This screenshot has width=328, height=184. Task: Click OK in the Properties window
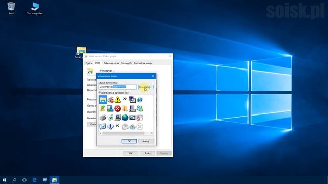[x=131, y=153]
